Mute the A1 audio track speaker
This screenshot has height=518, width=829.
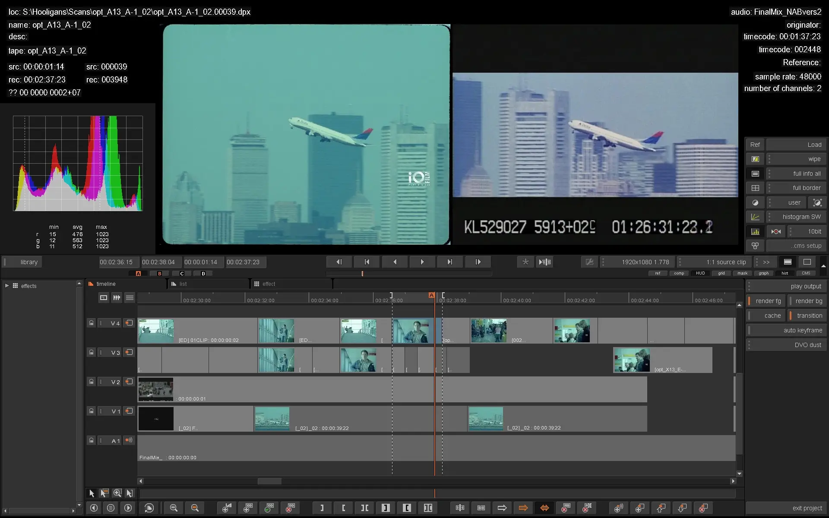tap(129, 440)
